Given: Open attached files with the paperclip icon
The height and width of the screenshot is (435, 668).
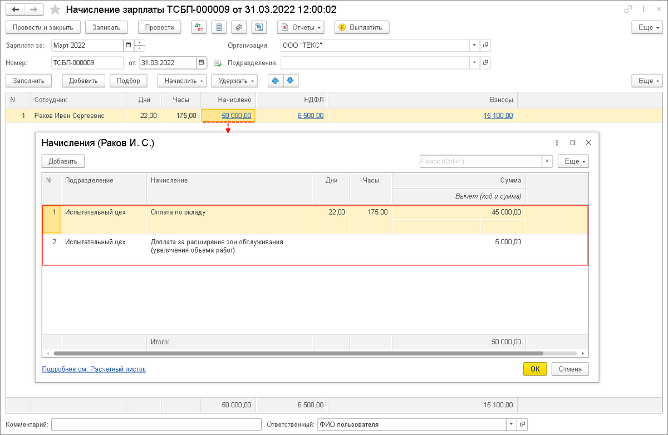Looking at the screenshot, I should pos(239,27).
